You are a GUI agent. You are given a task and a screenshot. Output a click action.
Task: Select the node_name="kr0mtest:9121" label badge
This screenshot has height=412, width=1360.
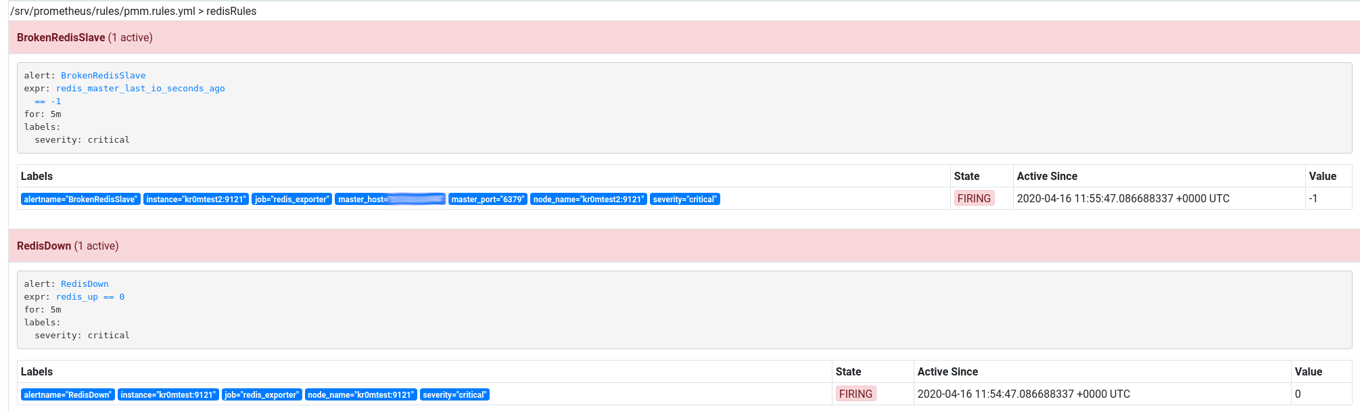[x=360, y=395]
